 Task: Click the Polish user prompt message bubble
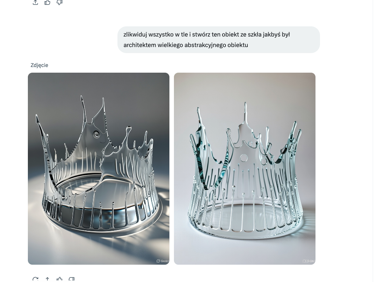coord(219,40)
